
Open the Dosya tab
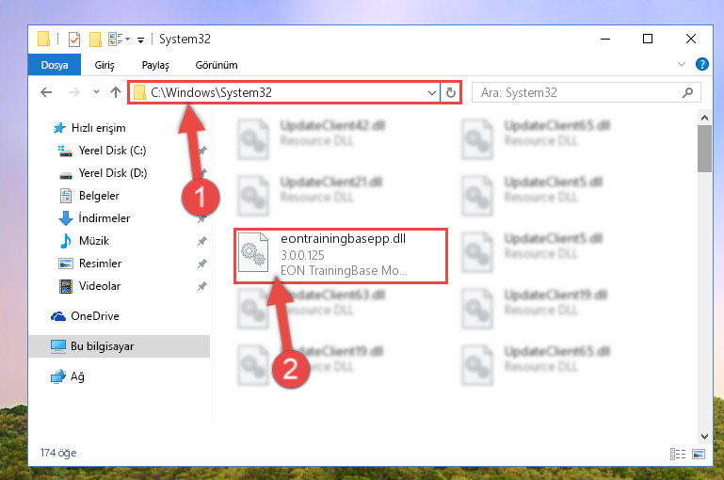[x=55, y=65]
